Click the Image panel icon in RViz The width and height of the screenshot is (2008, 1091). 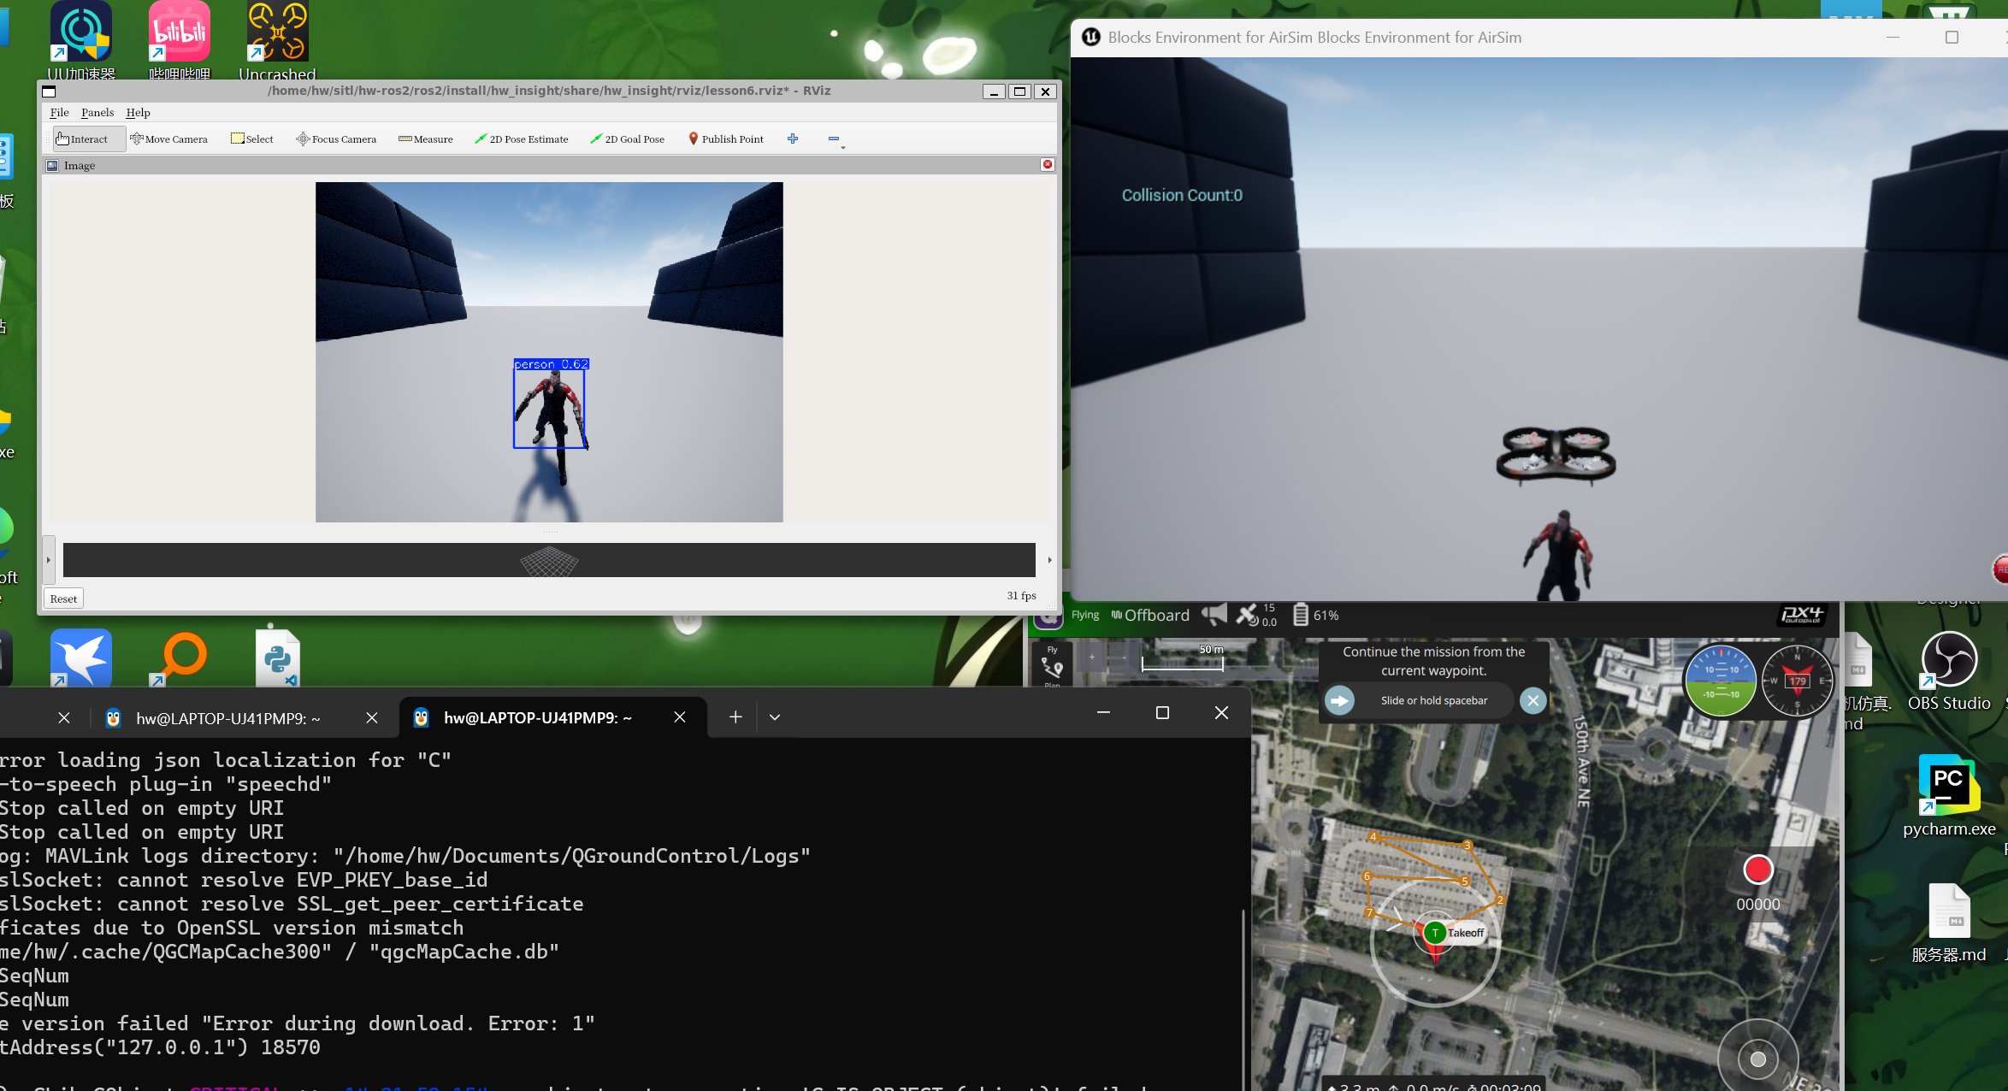click(x=52, y=166)
